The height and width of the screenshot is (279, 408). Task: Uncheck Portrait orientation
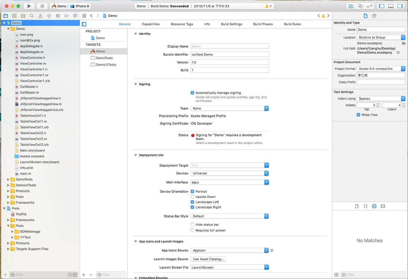point(192,191)
